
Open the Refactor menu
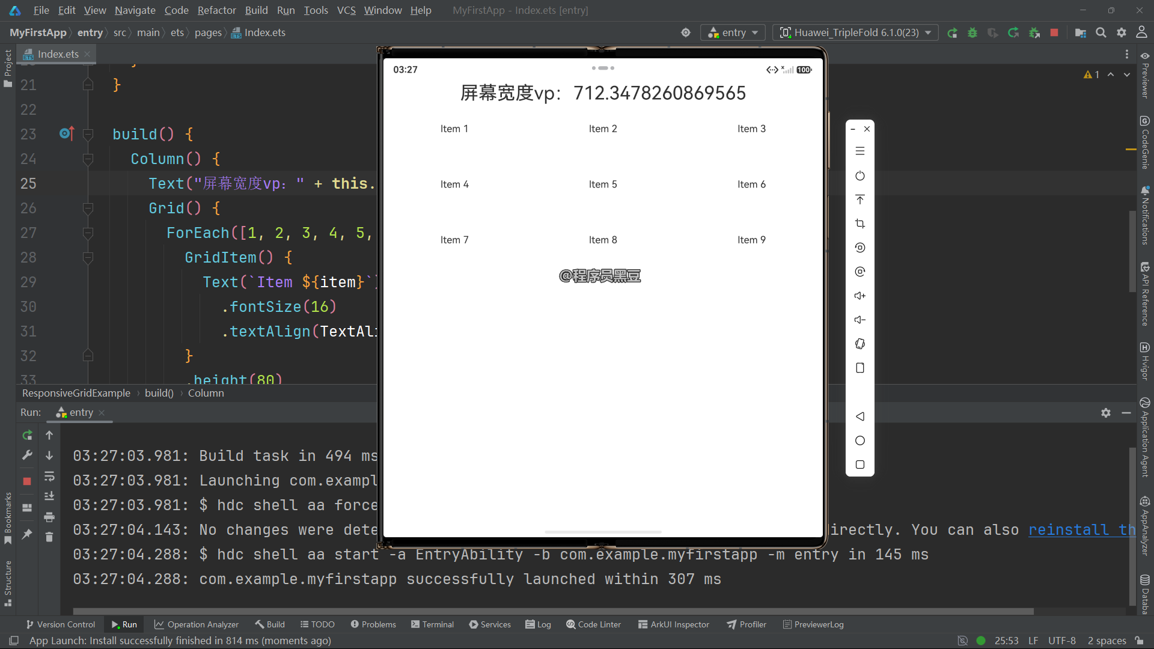tap(217, 10)
